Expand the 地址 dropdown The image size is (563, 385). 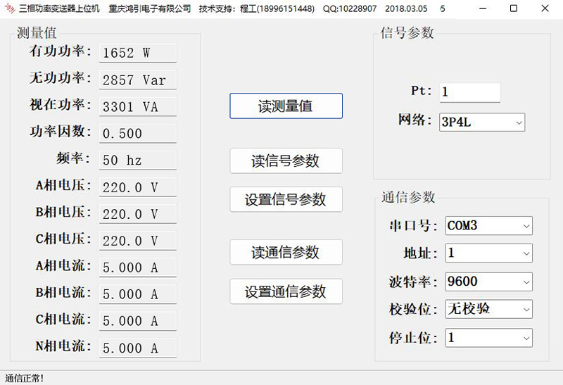click(x=488, y=253)
